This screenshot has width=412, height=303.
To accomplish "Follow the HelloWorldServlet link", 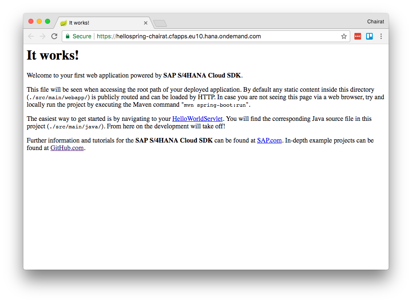I will pyautogui.click(x=197, y=118).
